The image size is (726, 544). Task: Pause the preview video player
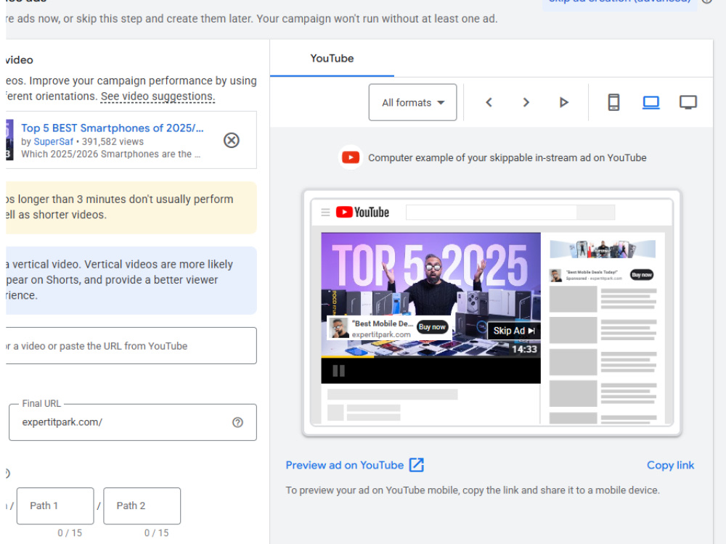pos(339,371)
